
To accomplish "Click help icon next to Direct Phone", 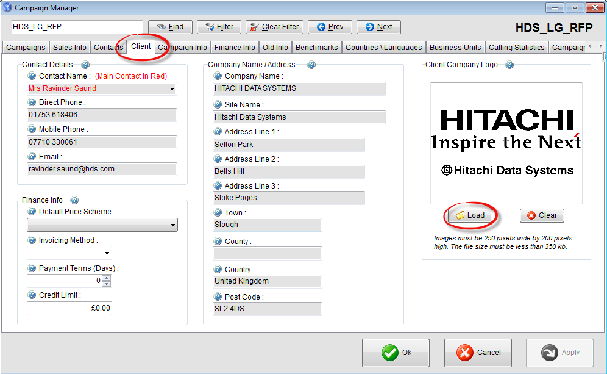I will tap(32, 102).
